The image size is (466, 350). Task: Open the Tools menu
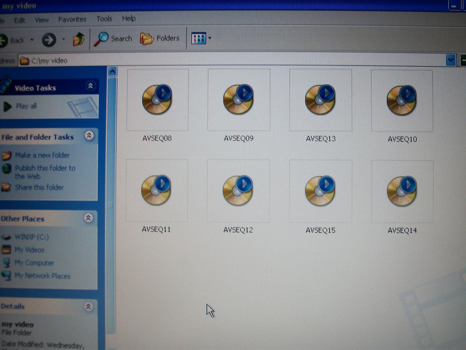(x=104, y=19)
